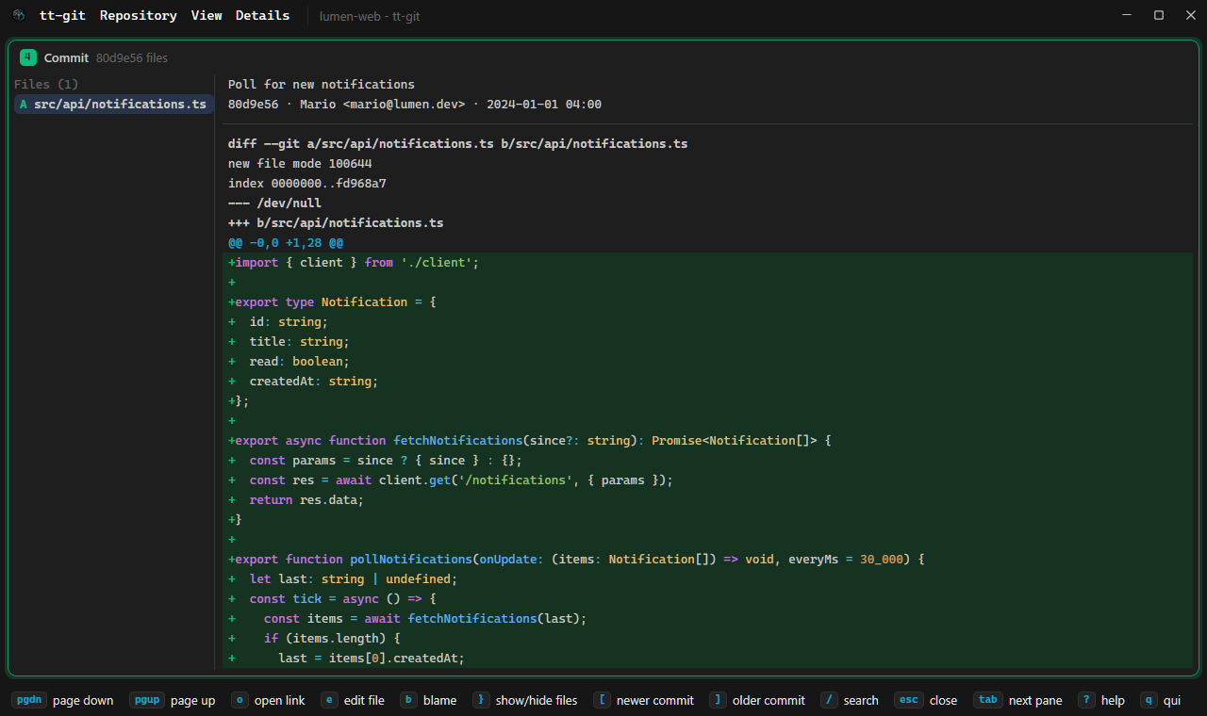Click the 'esc close' footer shortcut
Viewport: 1207px width, 716px height.
925,700
